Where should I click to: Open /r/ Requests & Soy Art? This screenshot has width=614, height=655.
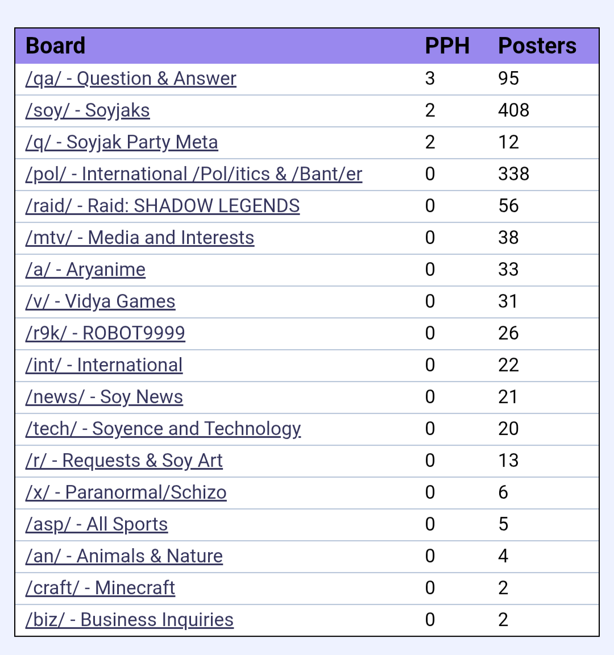pos(124,461)
